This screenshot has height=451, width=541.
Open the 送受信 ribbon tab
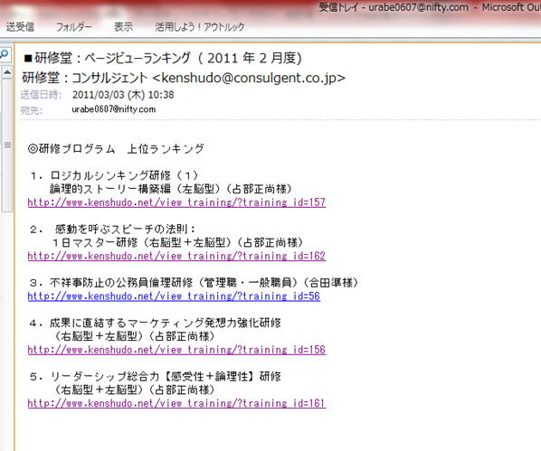pyautogui.click(x=20, y=26)
